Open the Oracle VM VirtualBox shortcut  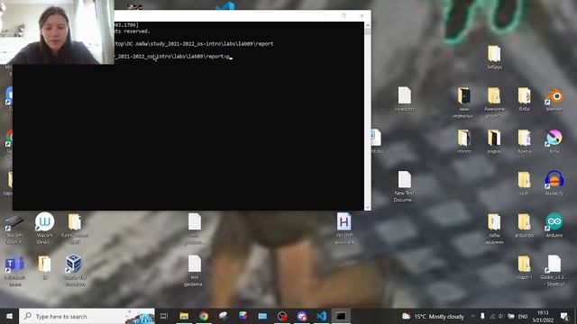click(74, 270)
